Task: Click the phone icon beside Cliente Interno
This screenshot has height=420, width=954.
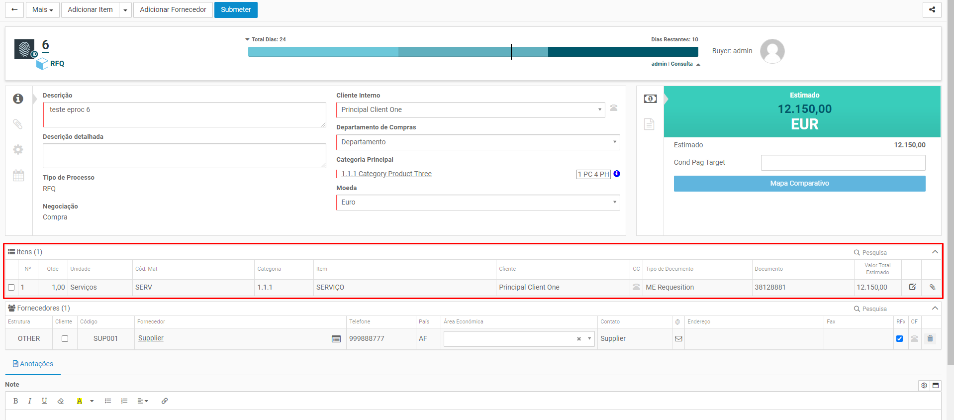Action: click(x=614, y=108)
